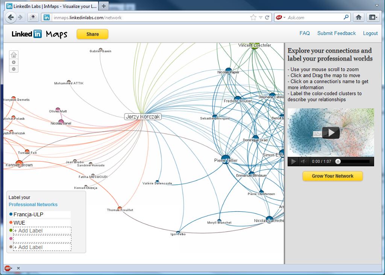Open the Submit Feedback link
The width and height of the screenshot is (385, 275).
336,33
